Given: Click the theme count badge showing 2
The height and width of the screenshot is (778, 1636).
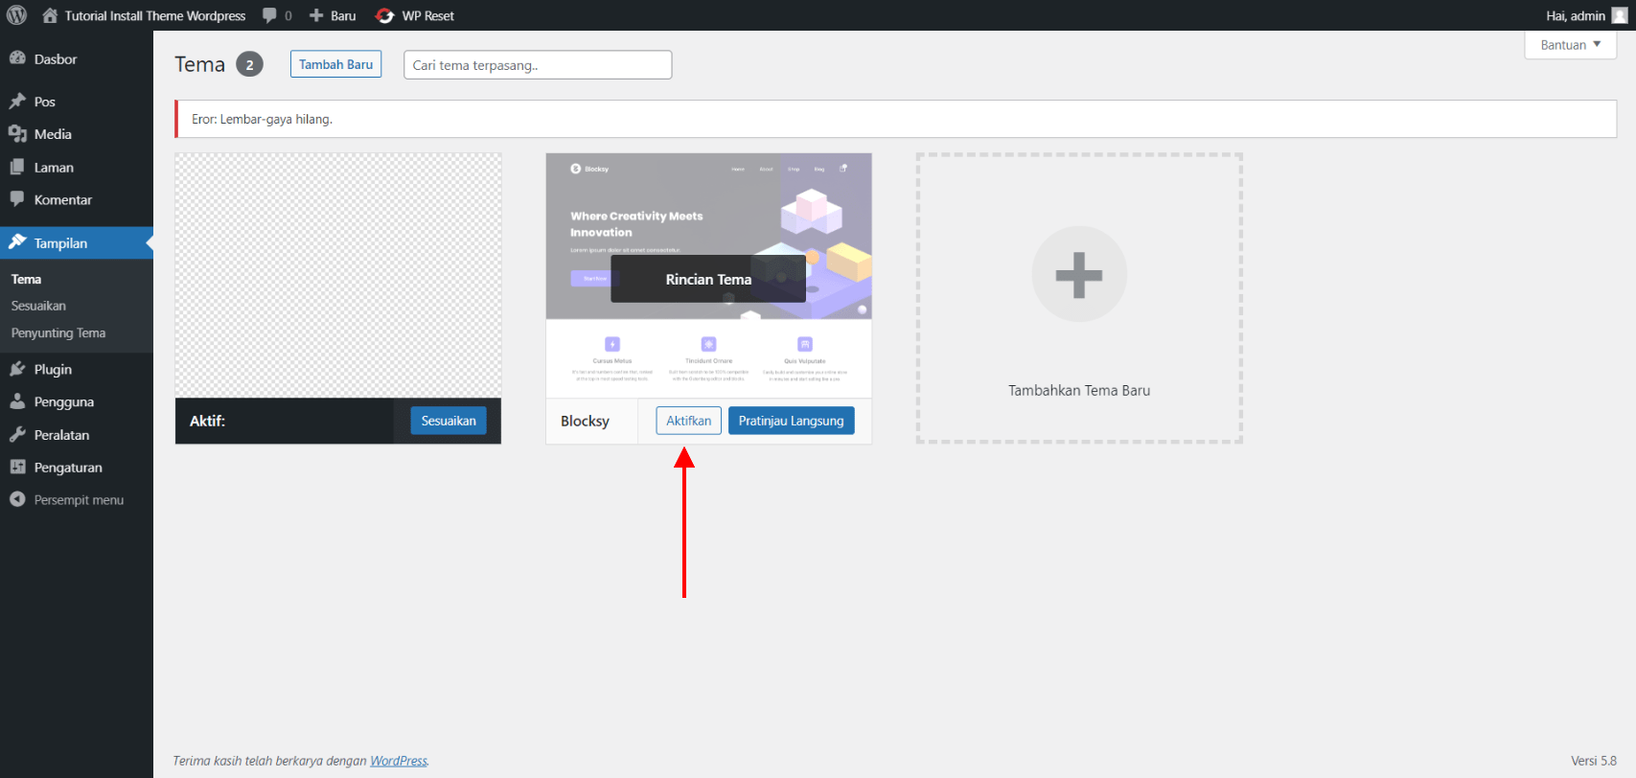Looking at the screenshot, I should click(249, 64).
